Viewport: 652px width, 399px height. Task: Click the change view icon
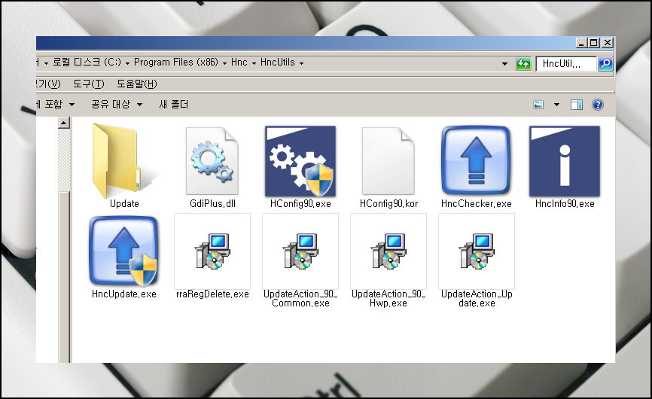[x=538, y=105]
